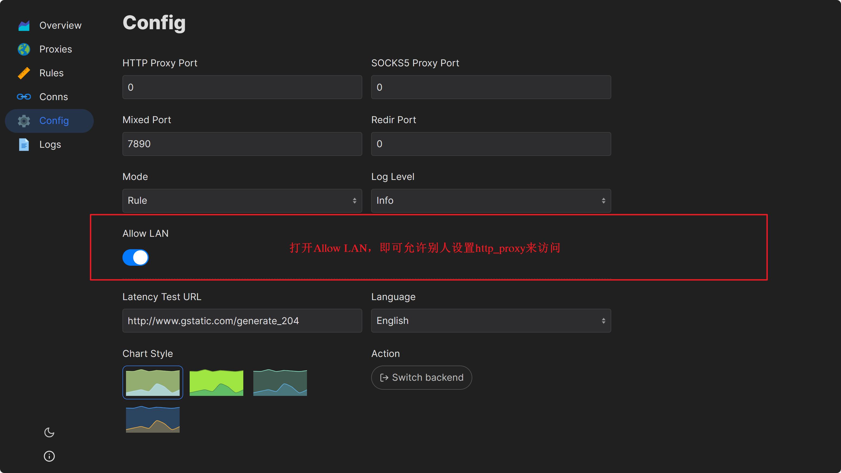
Task: Click the Logs document icon
Action: [24, 144]
